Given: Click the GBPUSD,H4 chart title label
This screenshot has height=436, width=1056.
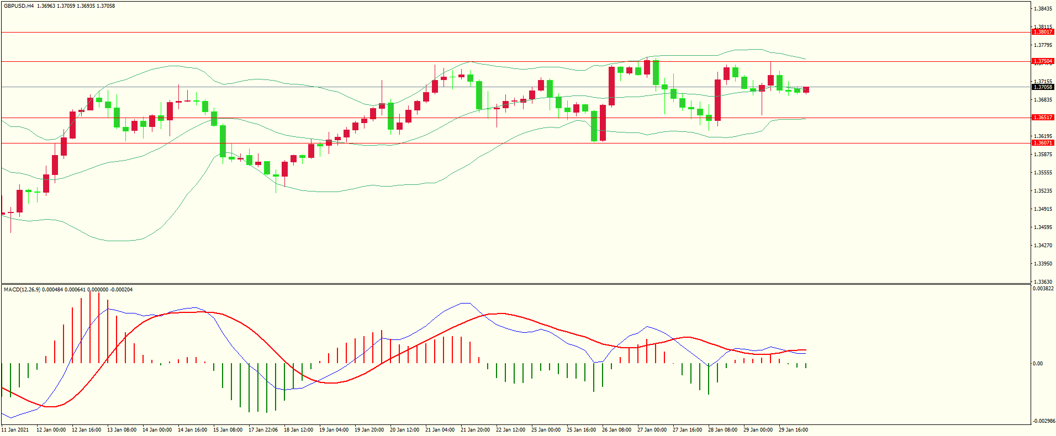Looking at the screenshot, I should 19,6.
